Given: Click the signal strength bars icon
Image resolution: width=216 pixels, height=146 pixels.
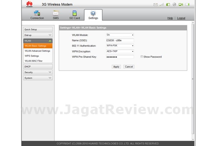Looking at the screenshot, I should tap(162, 5).
